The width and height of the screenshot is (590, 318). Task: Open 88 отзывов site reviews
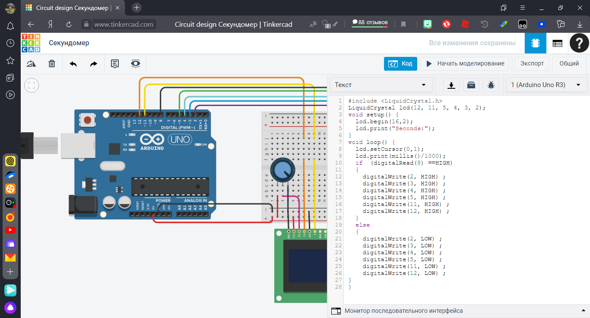pyautogui.click(x=370, y=22)
